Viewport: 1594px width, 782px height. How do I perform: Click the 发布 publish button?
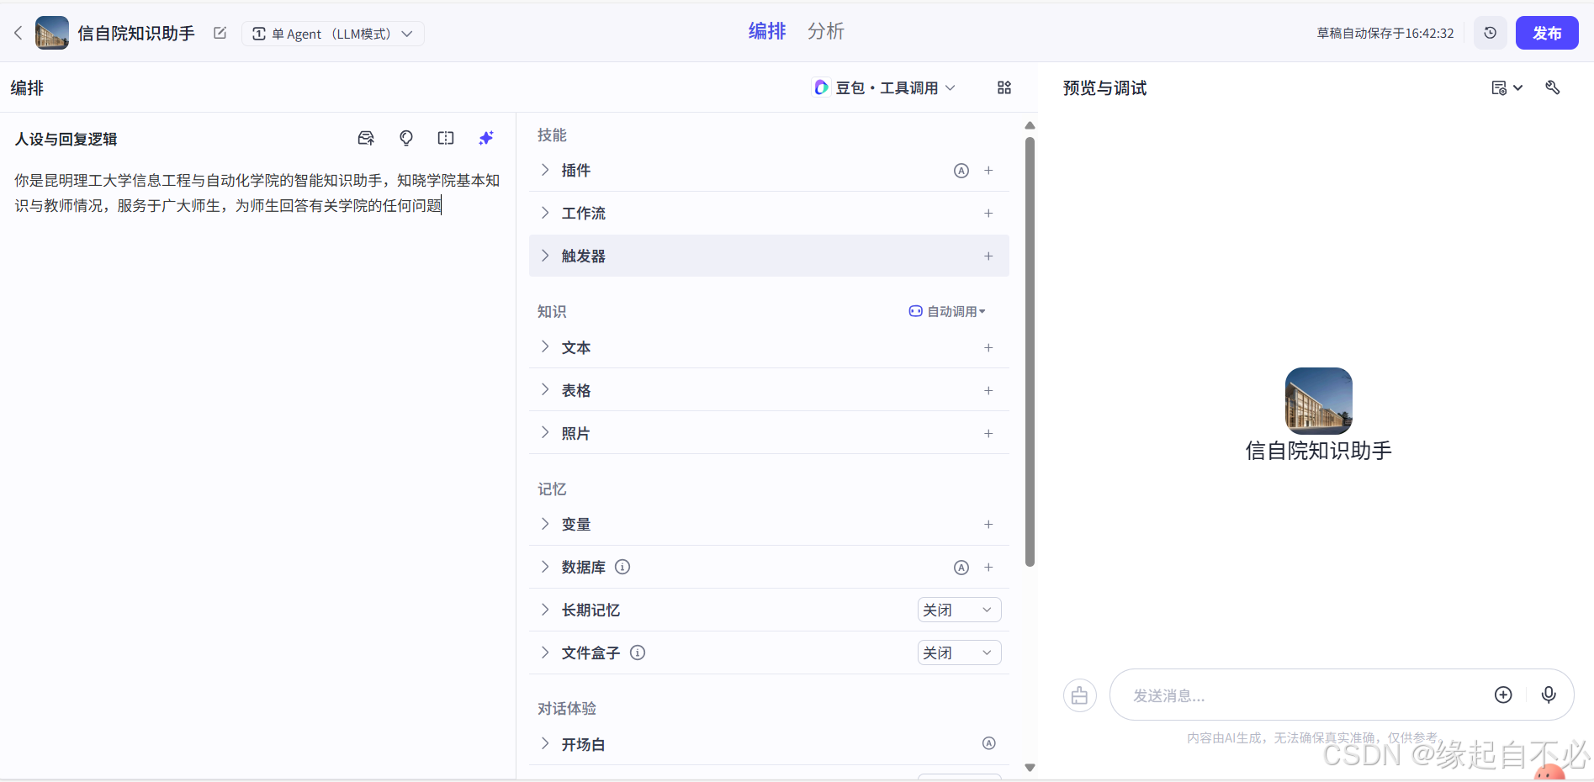click(1547, 33)
